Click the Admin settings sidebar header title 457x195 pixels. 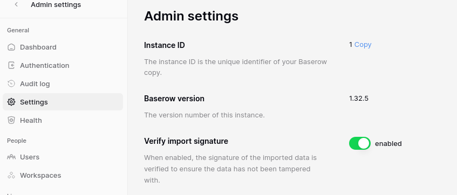[56, 5]
